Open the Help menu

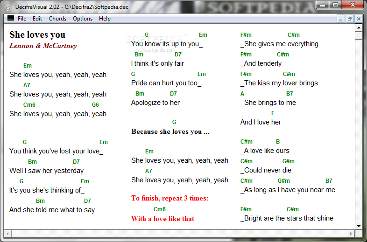pyautogui.click(x=105, y=19)
